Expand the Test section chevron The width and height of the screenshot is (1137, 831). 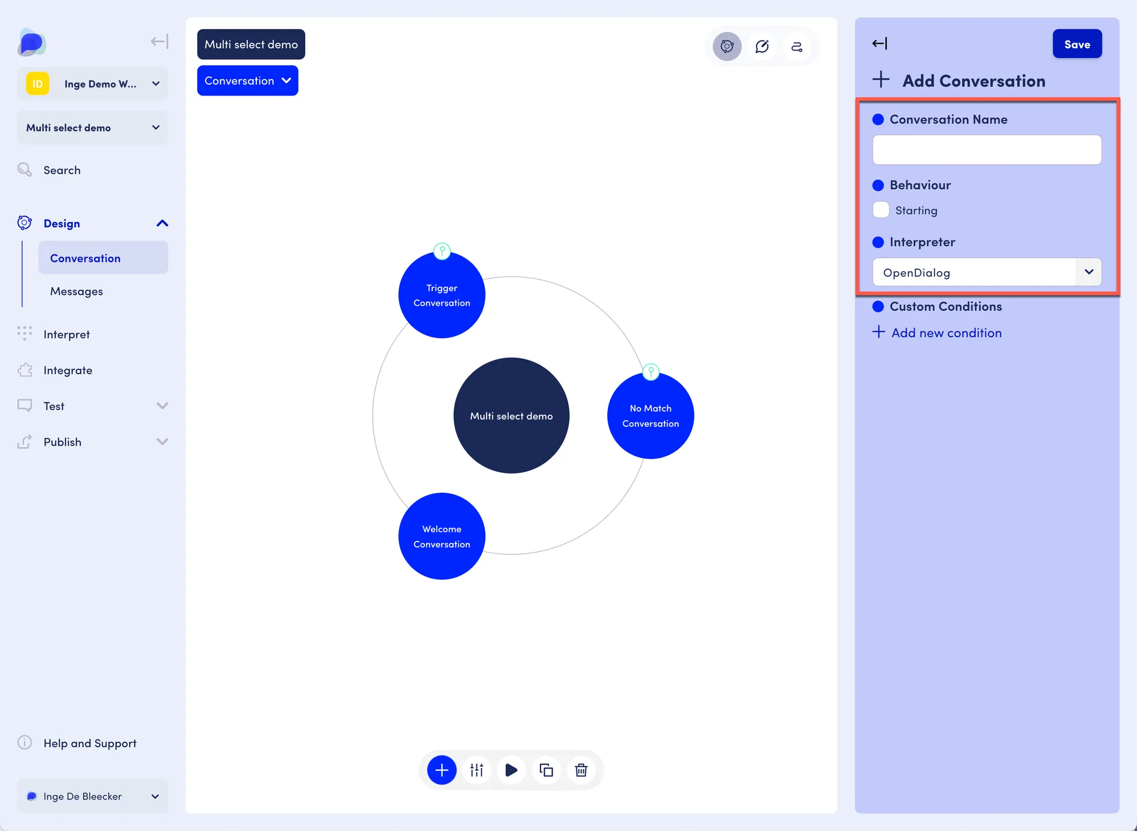click(x=162, y=406)
